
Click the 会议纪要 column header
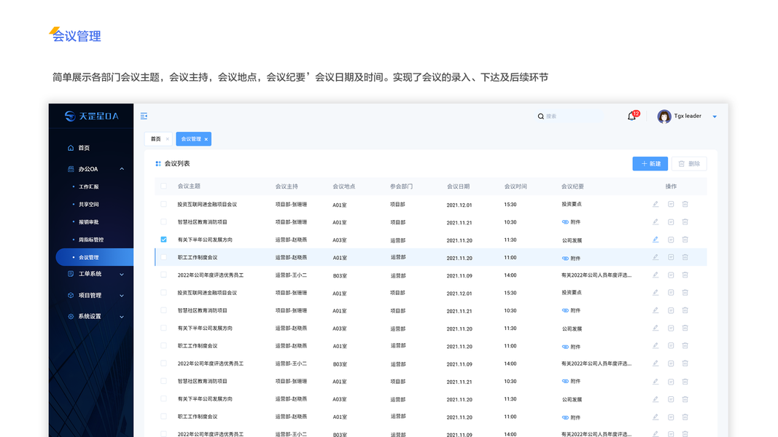572,186
